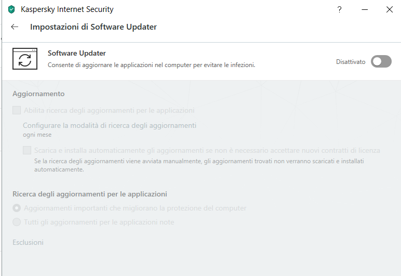Click the 'Impostazioni di Software Updater' page title
Image resolution: width=401 pixels, height=276 pixels.
tap(93, 27)
